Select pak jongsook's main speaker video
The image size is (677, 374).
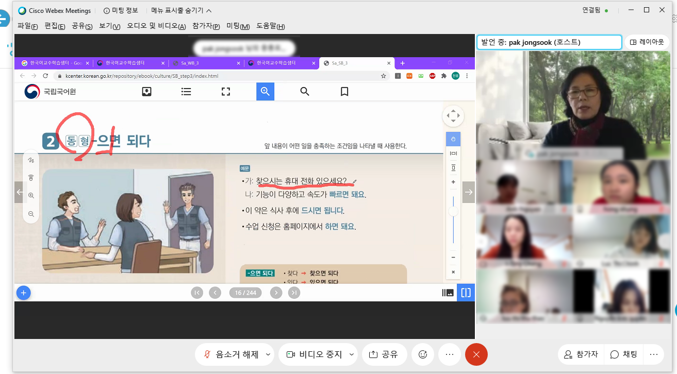[573, 105]
